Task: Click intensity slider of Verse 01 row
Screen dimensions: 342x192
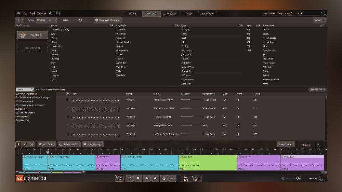Action: click(x=190, y=100)
